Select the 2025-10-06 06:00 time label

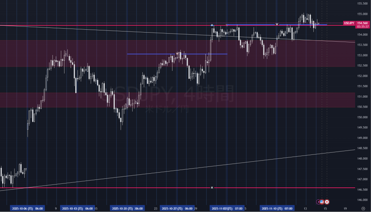tap(28, 209)
